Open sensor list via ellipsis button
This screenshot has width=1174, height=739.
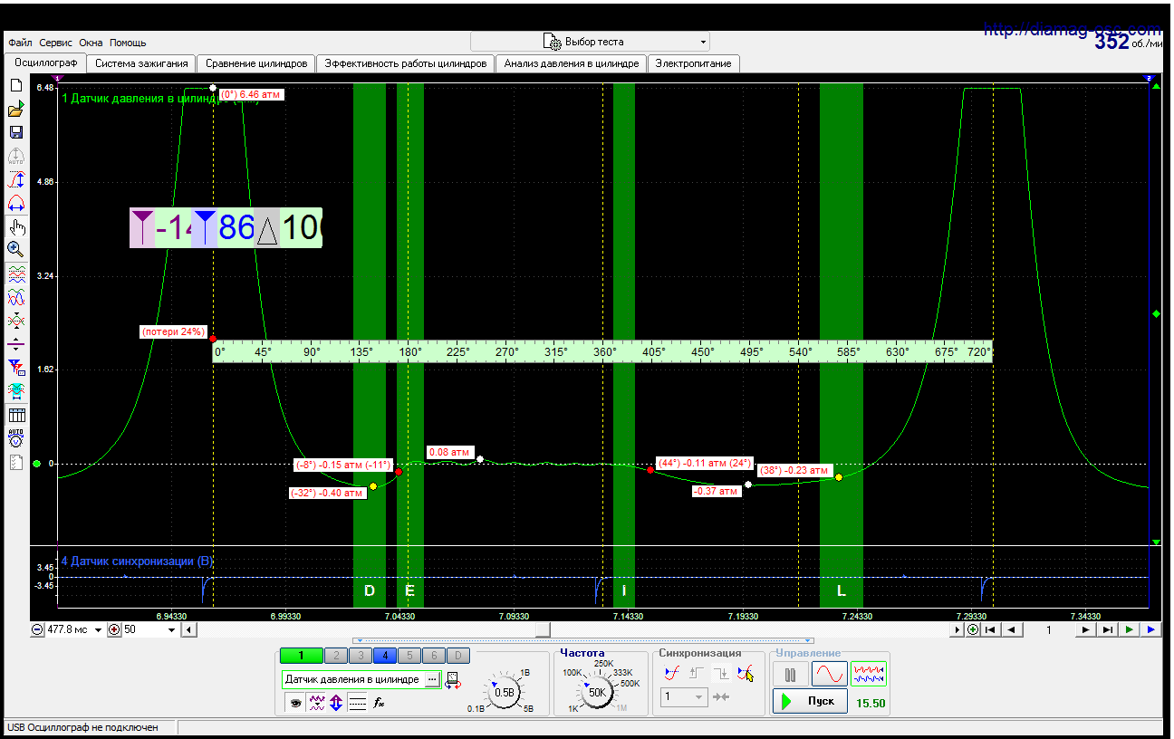[x=432, y=679]
